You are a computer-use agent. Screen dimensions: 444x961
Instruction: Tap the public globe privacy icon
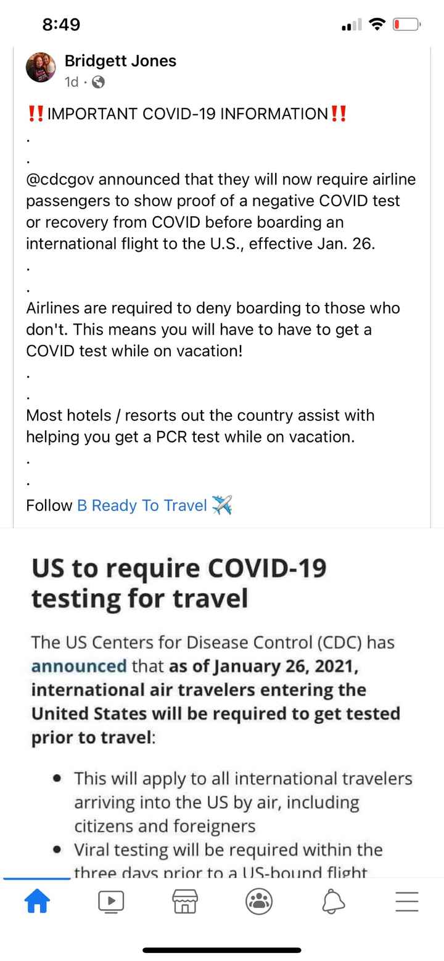98,82
